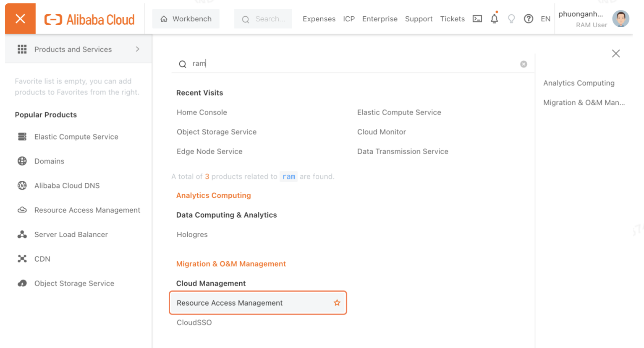Close the products panel with X
This screenshot has height=348, width=644.
(615, 54)
